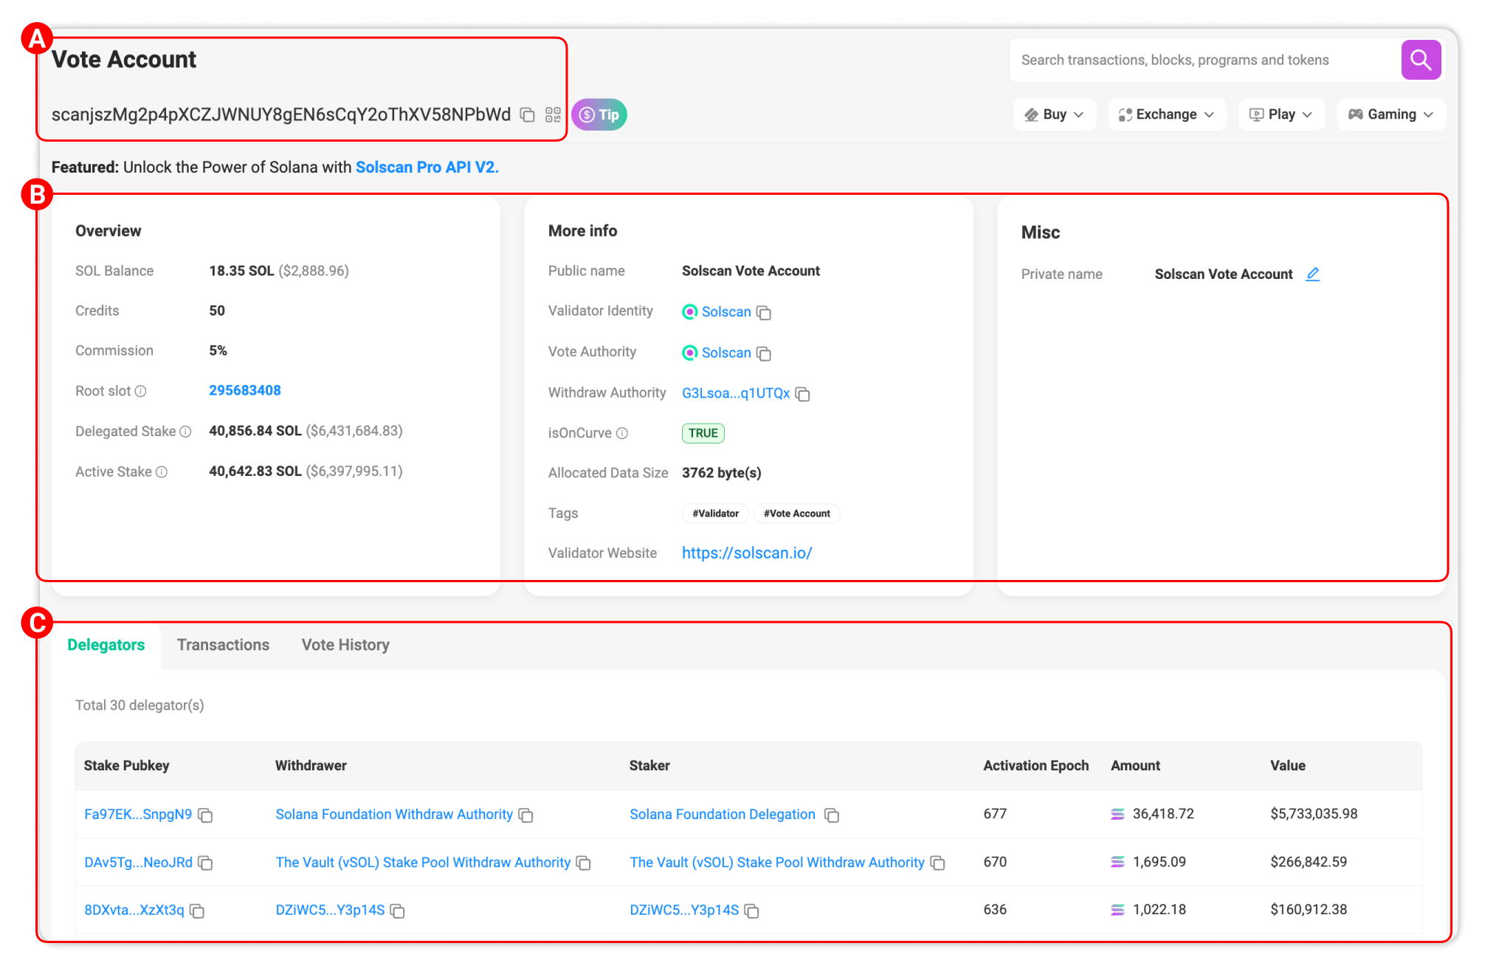Image resolution: width=1499 pixels, height=974 pixels.
Task: Click the Stake Pubkey column header
Action: tap(126, 765)
